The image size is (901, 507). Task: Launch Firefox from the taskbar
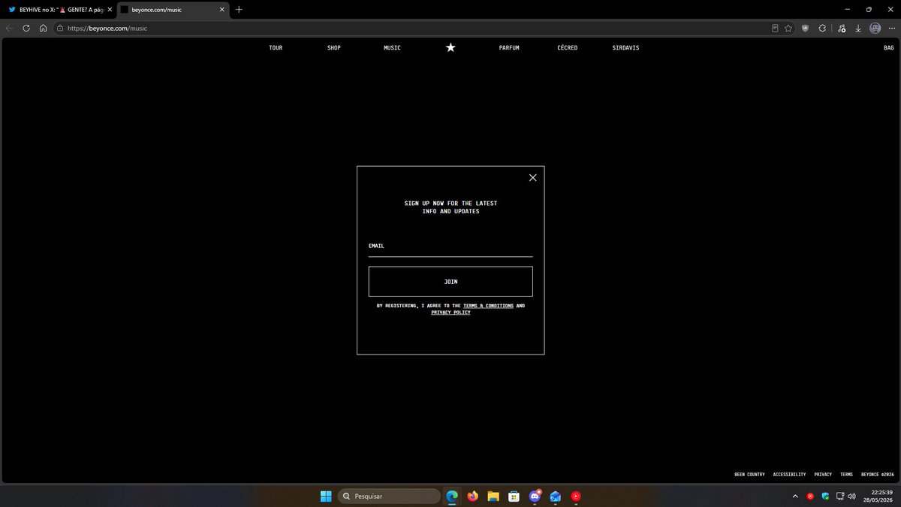pyautogui.click(x=472, y=496)
